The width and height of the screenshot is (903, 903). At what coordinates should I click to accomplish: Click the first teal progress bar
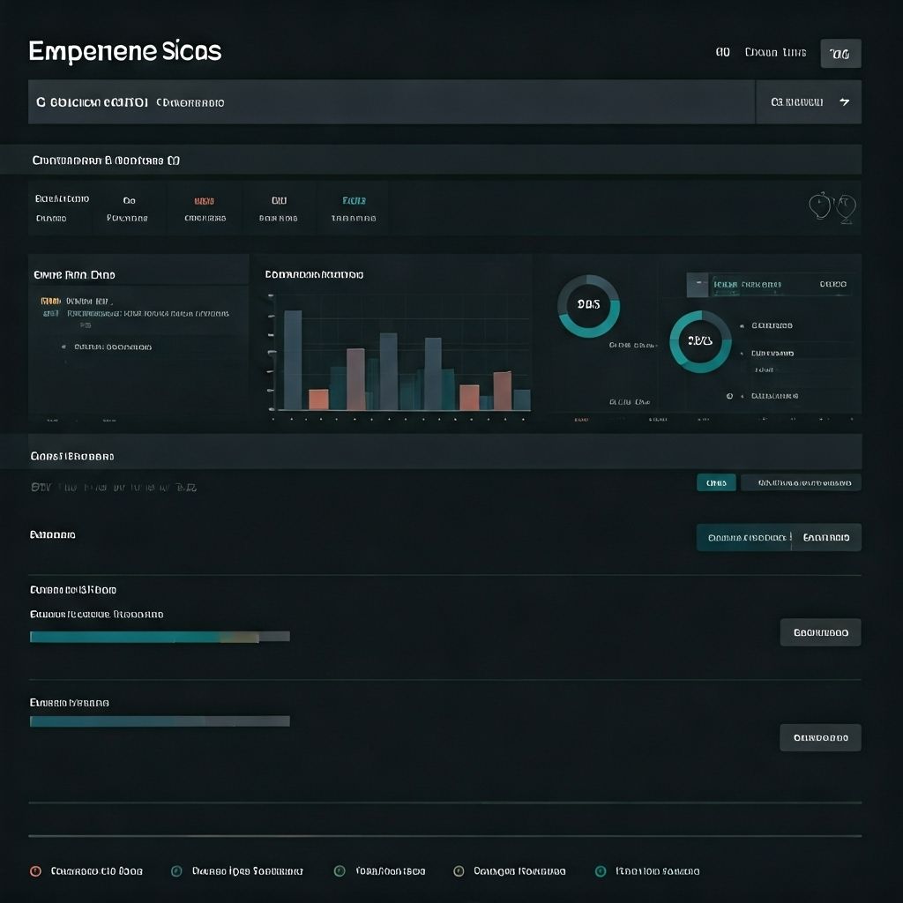point(159,637)
